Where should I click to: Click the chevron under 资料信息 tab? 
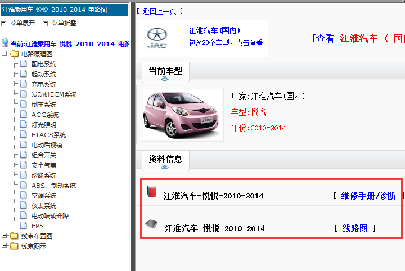click(x=165, y=167)
